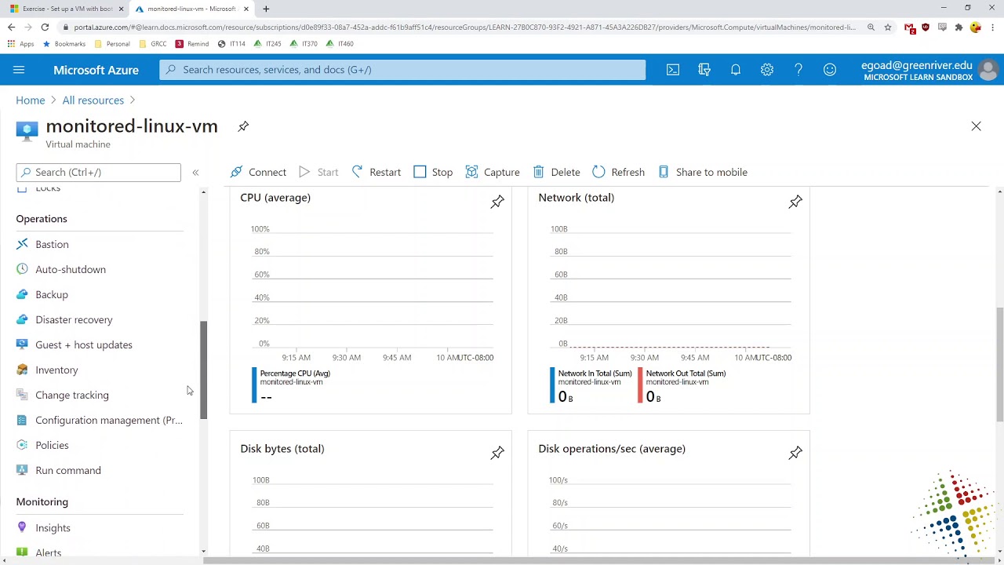Open a new browser tab
Screen dimensions: 1004x565
266,9
